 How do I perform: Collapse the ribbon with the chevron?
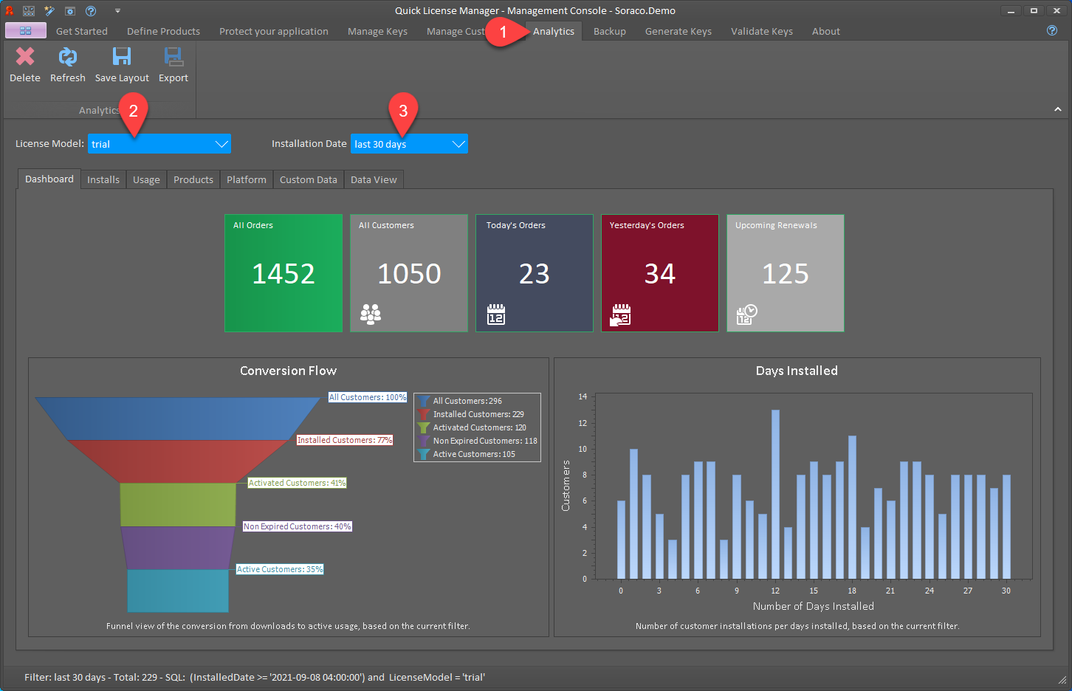(1057, 109)
